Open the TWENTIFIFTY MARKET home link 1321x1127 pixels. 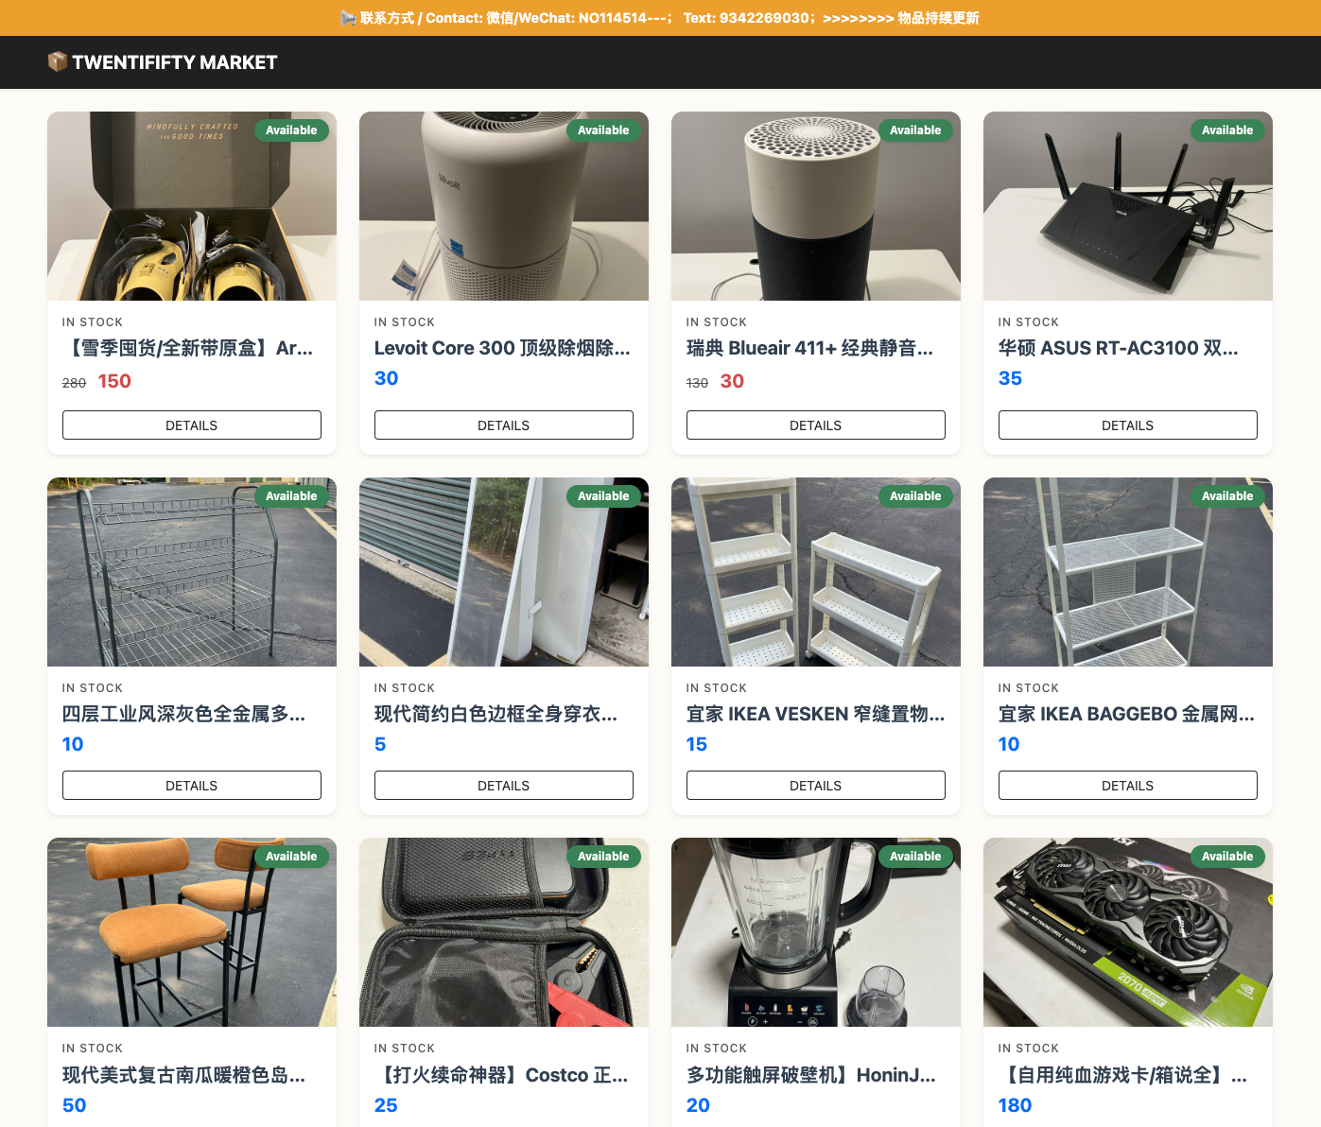click(163, 62)
